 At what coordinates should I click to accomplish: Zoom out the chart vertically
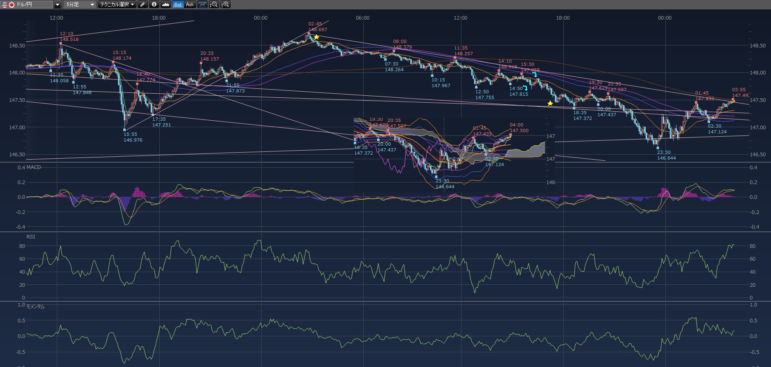click(214, 5)
